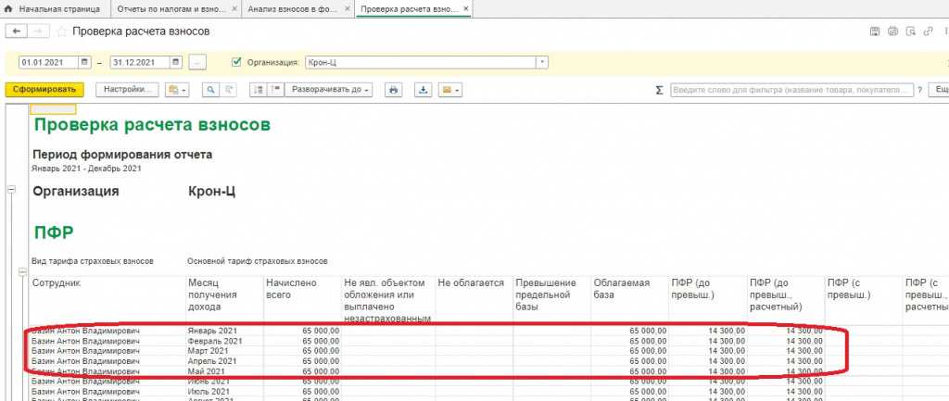This screenshot has height=401, width=949.
Task: Switch to Анализ взносов в фонды tab
Action: click(x=296, y=9)
